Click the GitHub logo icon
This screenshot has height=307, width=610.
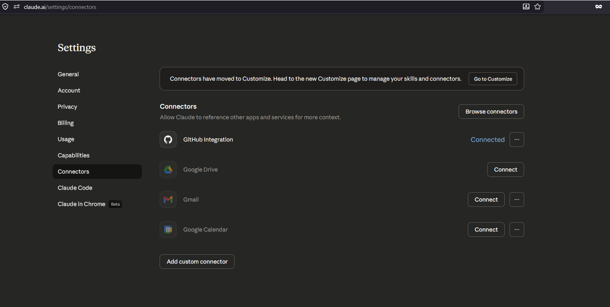[x=168, y=140]
